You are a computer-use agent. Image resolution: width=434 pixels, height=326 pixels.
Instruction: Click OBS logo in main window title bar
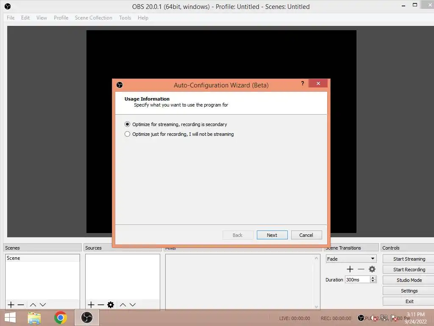(8, 6)
